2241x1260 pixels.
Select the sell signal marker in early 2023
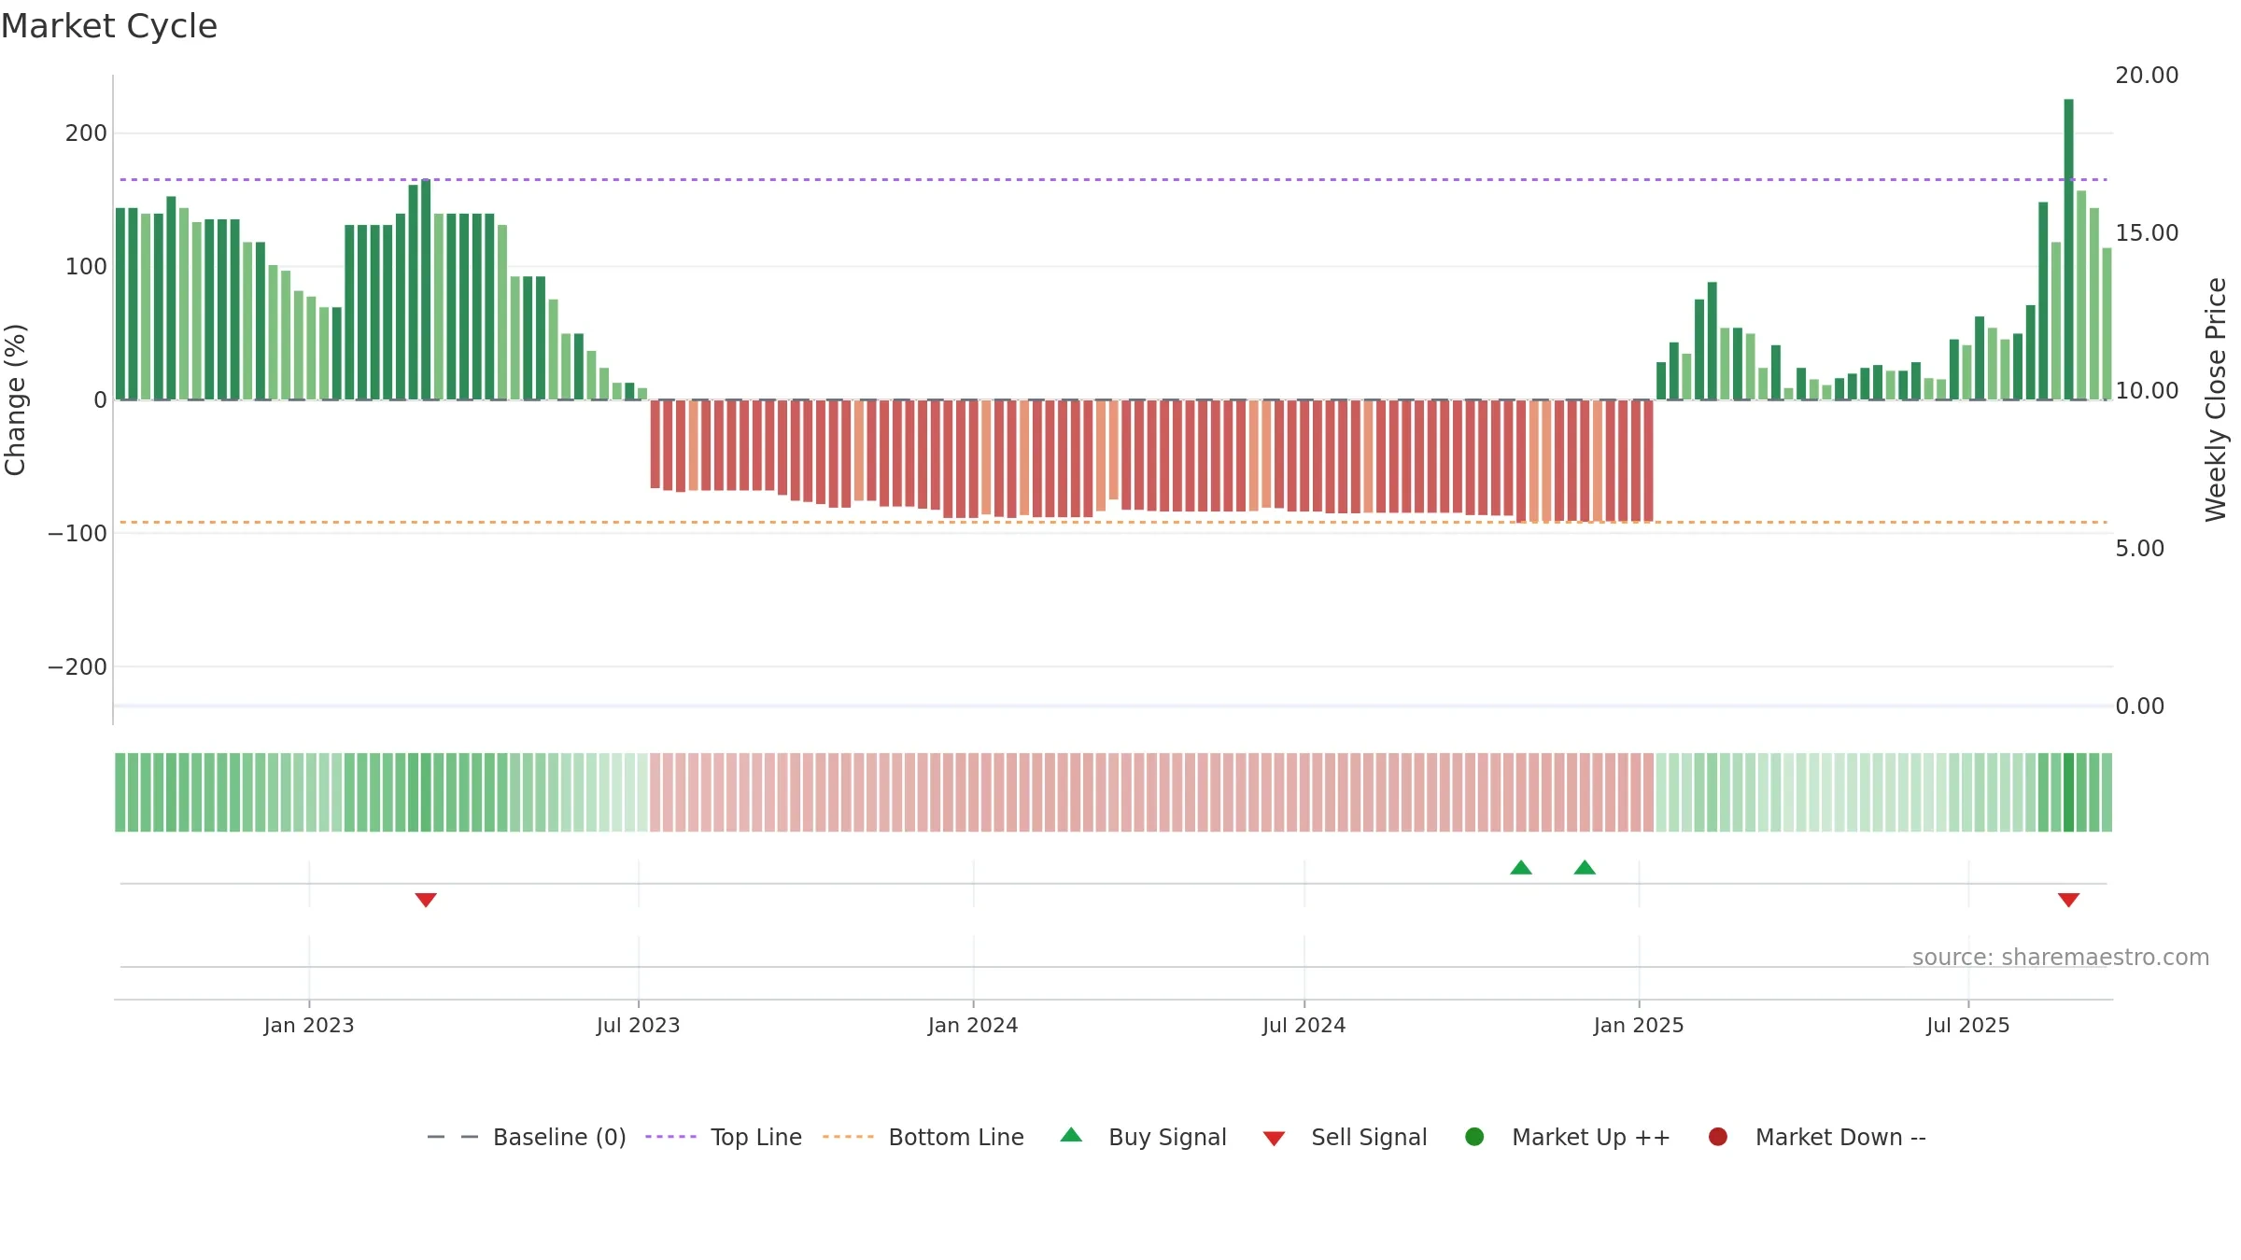click(426, 900)
